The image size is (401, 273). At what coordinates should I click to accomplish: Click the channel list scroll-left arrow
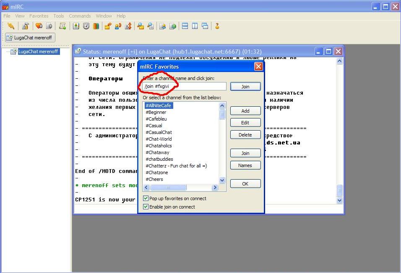(x=146, y=188)
